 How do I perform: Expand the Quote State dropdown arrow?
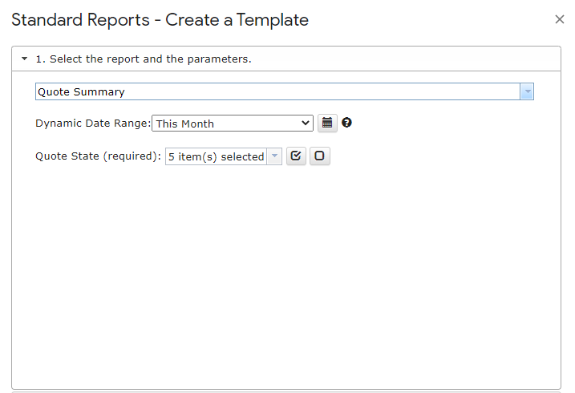(x=274, y=157)
